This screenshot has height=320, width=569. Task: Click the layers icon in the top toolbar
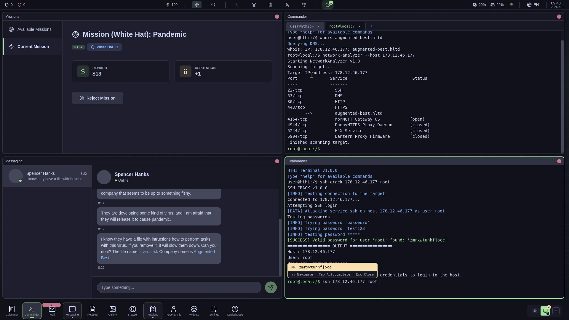pyautogui.click(x=254, y=5)
